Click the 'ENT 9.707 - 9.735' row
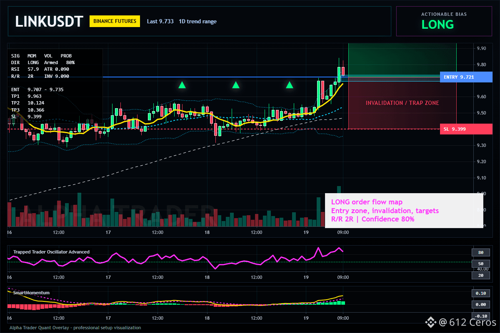The image size is (500, 333). (x=37, y=89)
